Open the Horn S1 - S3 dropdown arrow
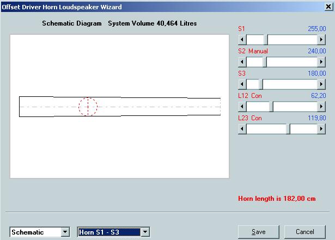Image resolution: width=335 pixels, height=240 pixels. click(x=145, y=232)
